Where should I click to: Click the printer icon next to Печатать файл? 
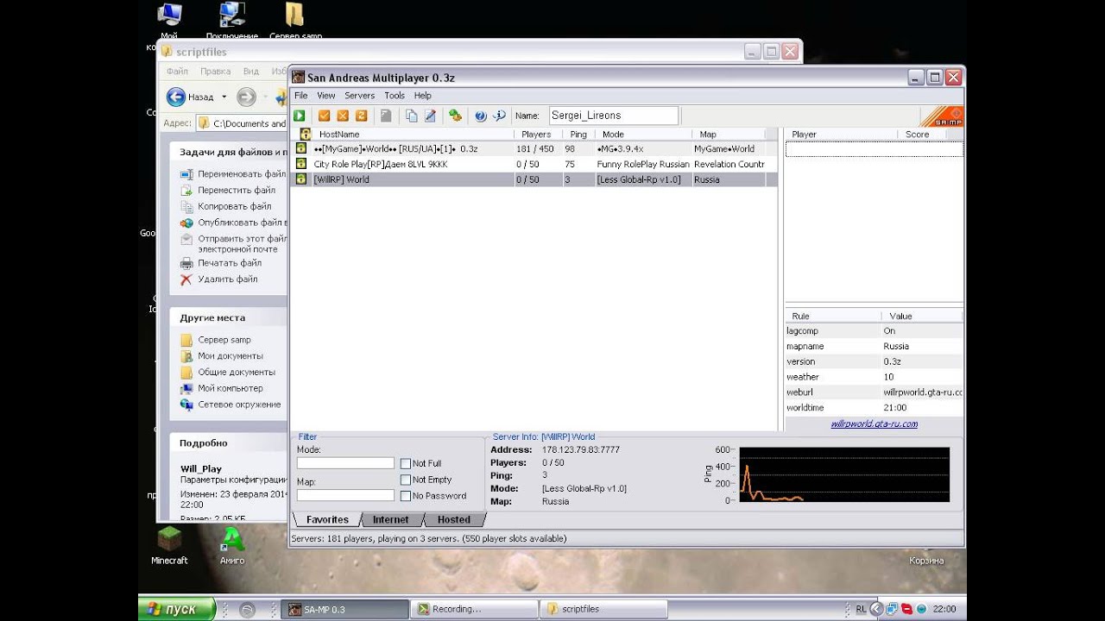pos(186,263)
